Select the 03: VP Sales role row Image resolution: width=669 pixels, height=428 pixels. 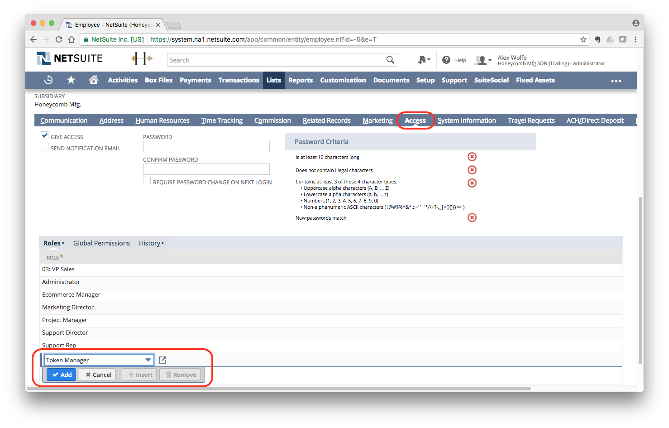click(x=331, y=269)
